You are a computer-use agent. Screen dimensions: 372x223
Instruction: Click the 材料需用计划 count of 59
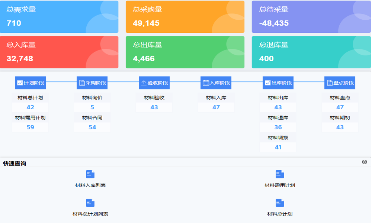(x=30, y=127)
